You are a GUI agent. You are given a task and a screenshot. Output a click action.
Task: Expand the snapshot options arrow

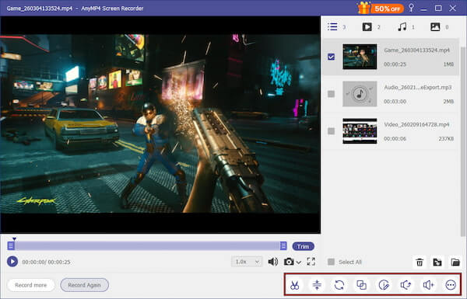[299, 262]
